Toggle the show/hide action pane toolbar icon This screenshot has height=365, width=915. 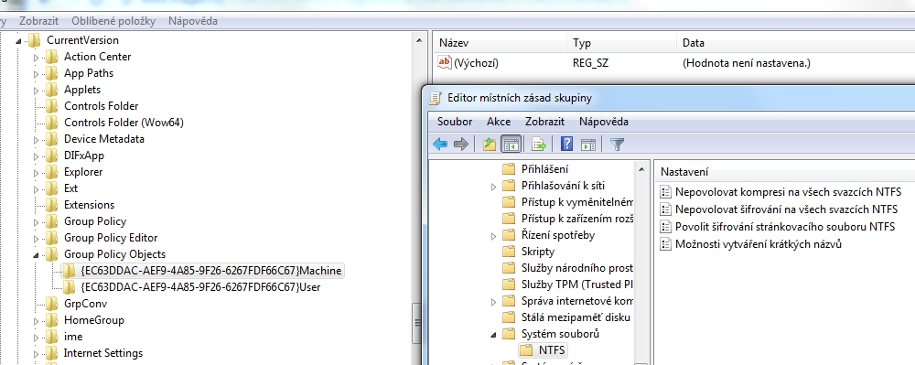pyautogui.click(x=587, y=144)
